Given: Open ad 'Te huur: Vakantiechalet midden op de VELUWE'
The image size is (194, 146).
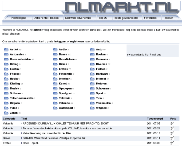Looking at the screenshot, I should pyautogui.click(x=67, y=129).
